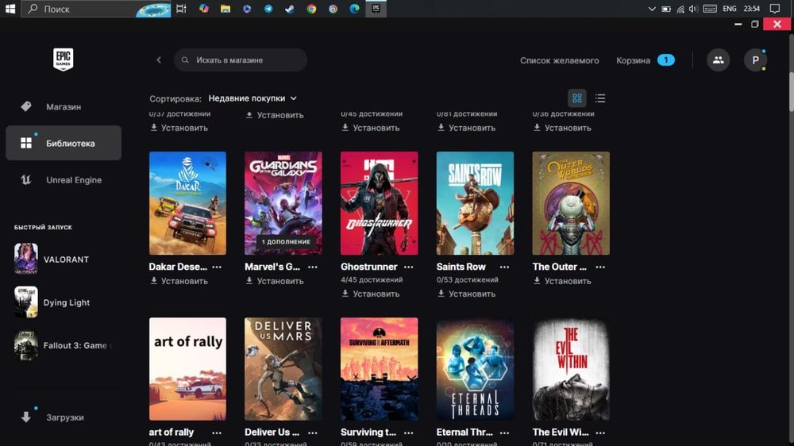Click the Saints Row 0/53 достижений text
The height and width of the screenshot is (446, 794).
click(x=468, y=279)
